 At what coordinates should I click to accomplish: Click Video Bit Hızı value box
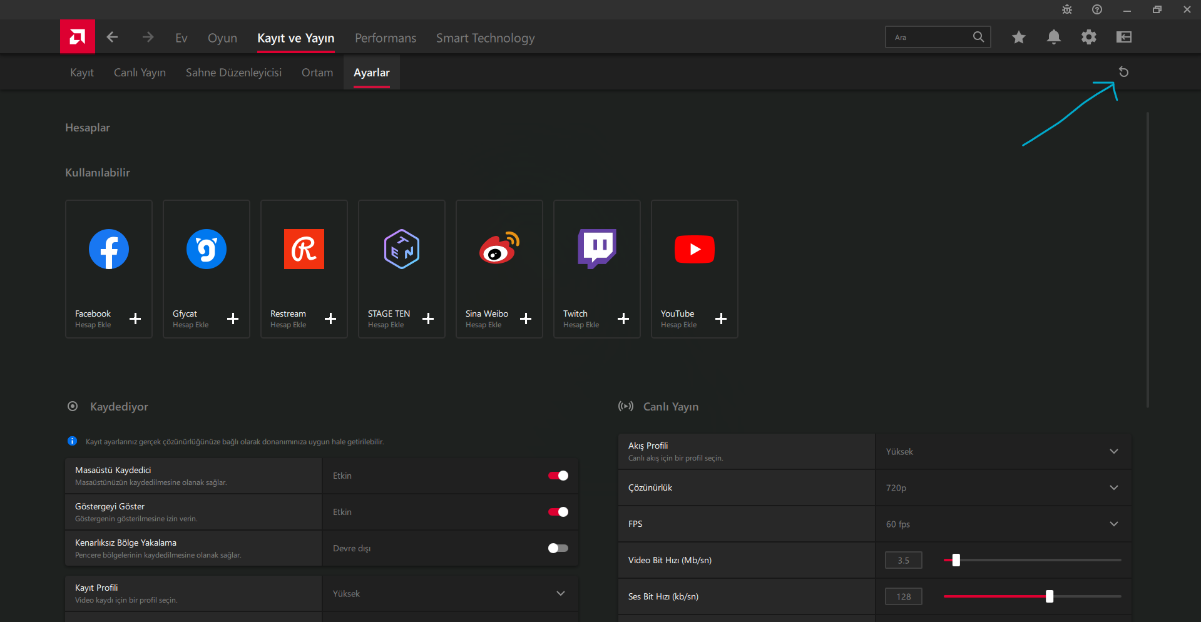(904, 560)
